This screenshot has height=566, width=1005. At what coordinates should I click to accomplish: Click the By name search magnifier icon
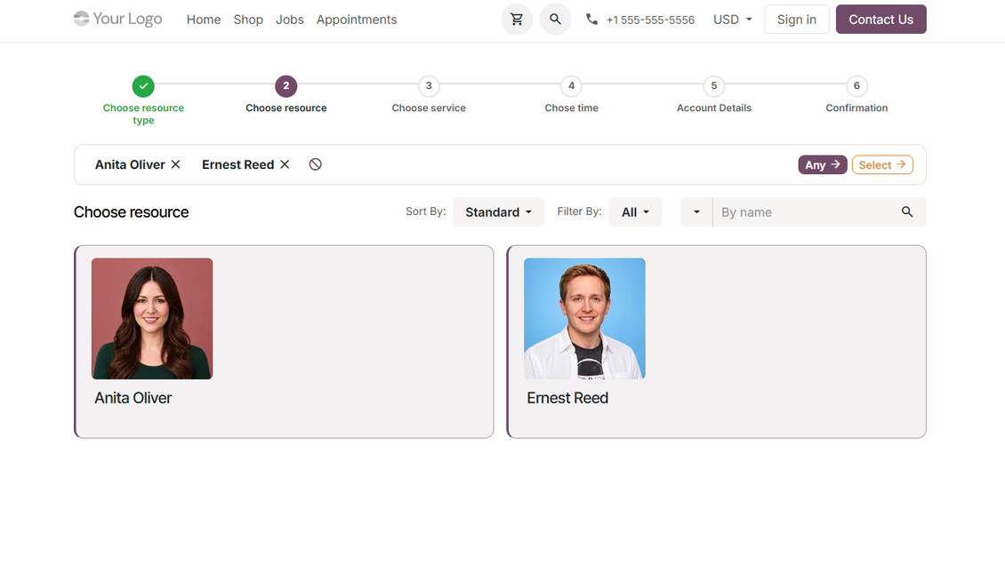click(907, 212)
